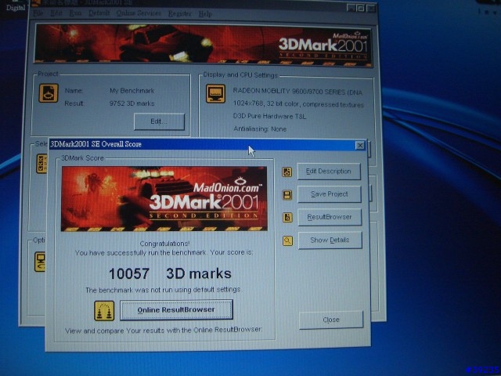Screen dimensions: 501x376
Task: Click the 'My Benchmark' project name
Action: [x=132, y=91]
